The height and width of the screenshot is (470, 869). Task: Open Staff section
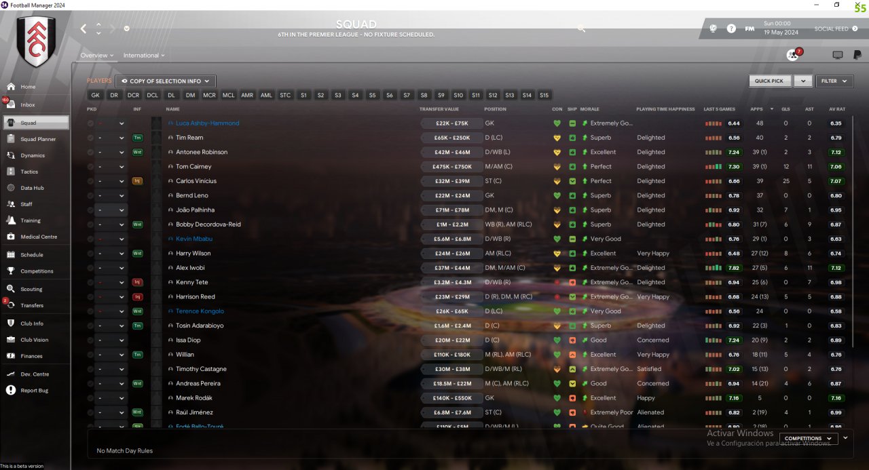click(x=35, y=204)
